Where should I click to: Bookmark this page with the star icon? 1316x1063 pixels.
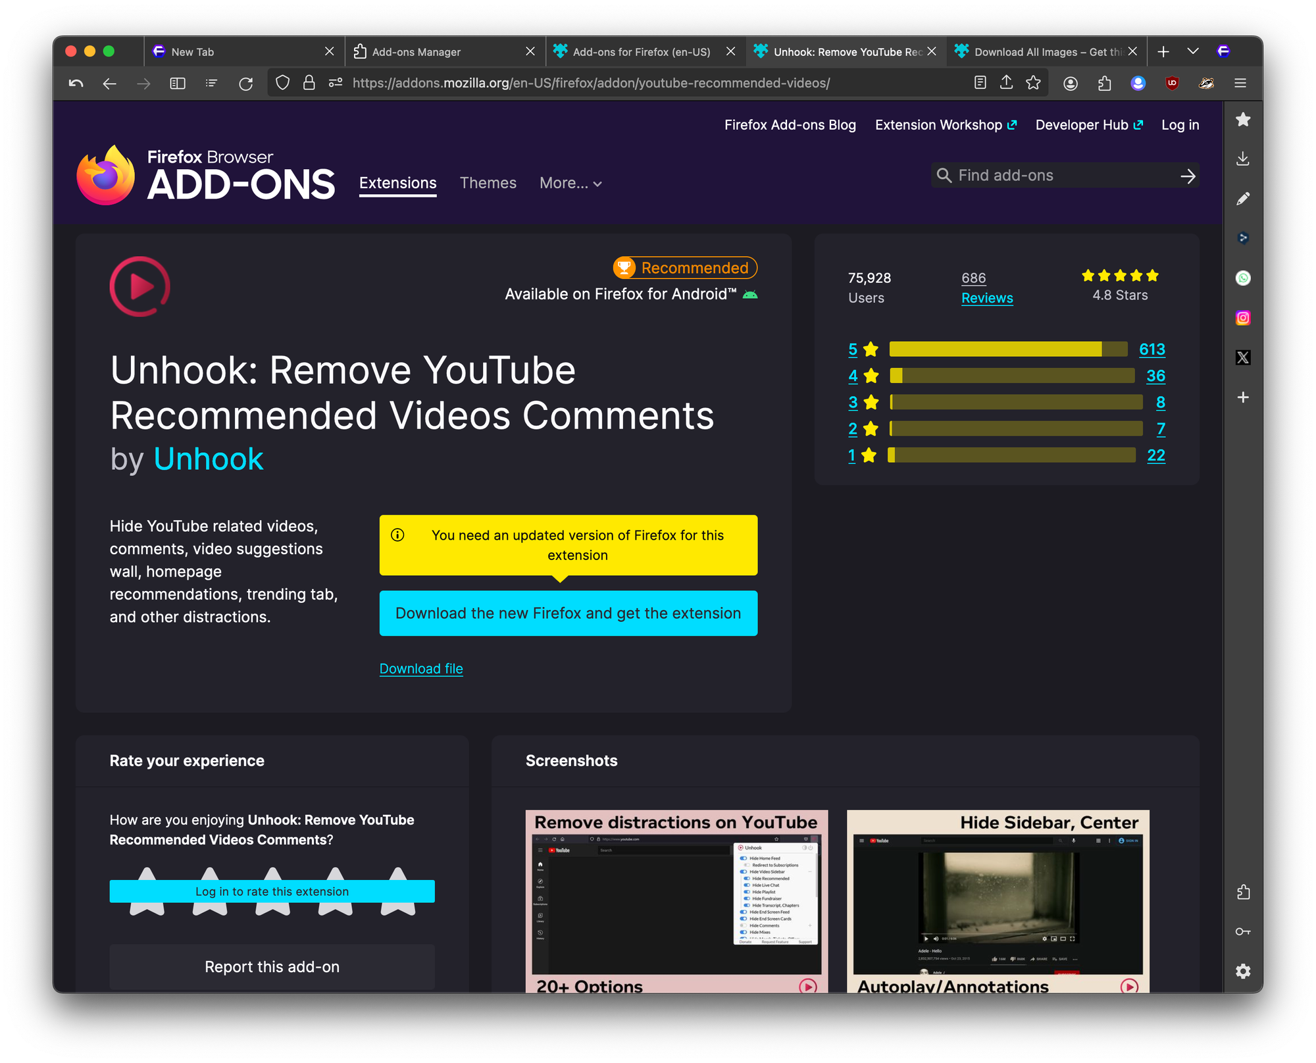click(x=1034, y=83)
